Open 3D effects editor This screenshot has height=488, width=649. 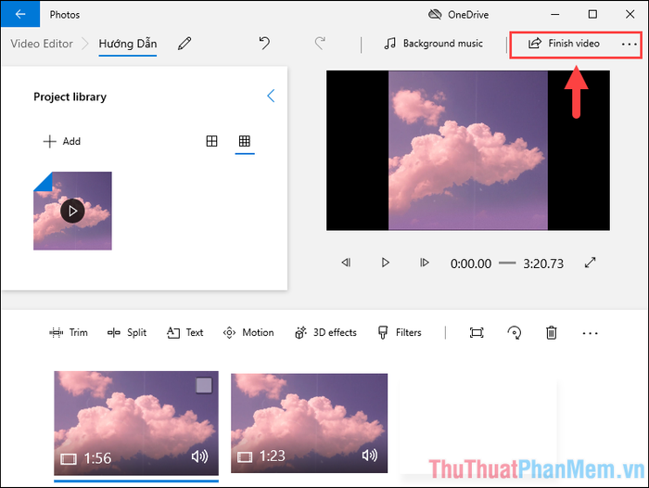(x=325, y=333)
